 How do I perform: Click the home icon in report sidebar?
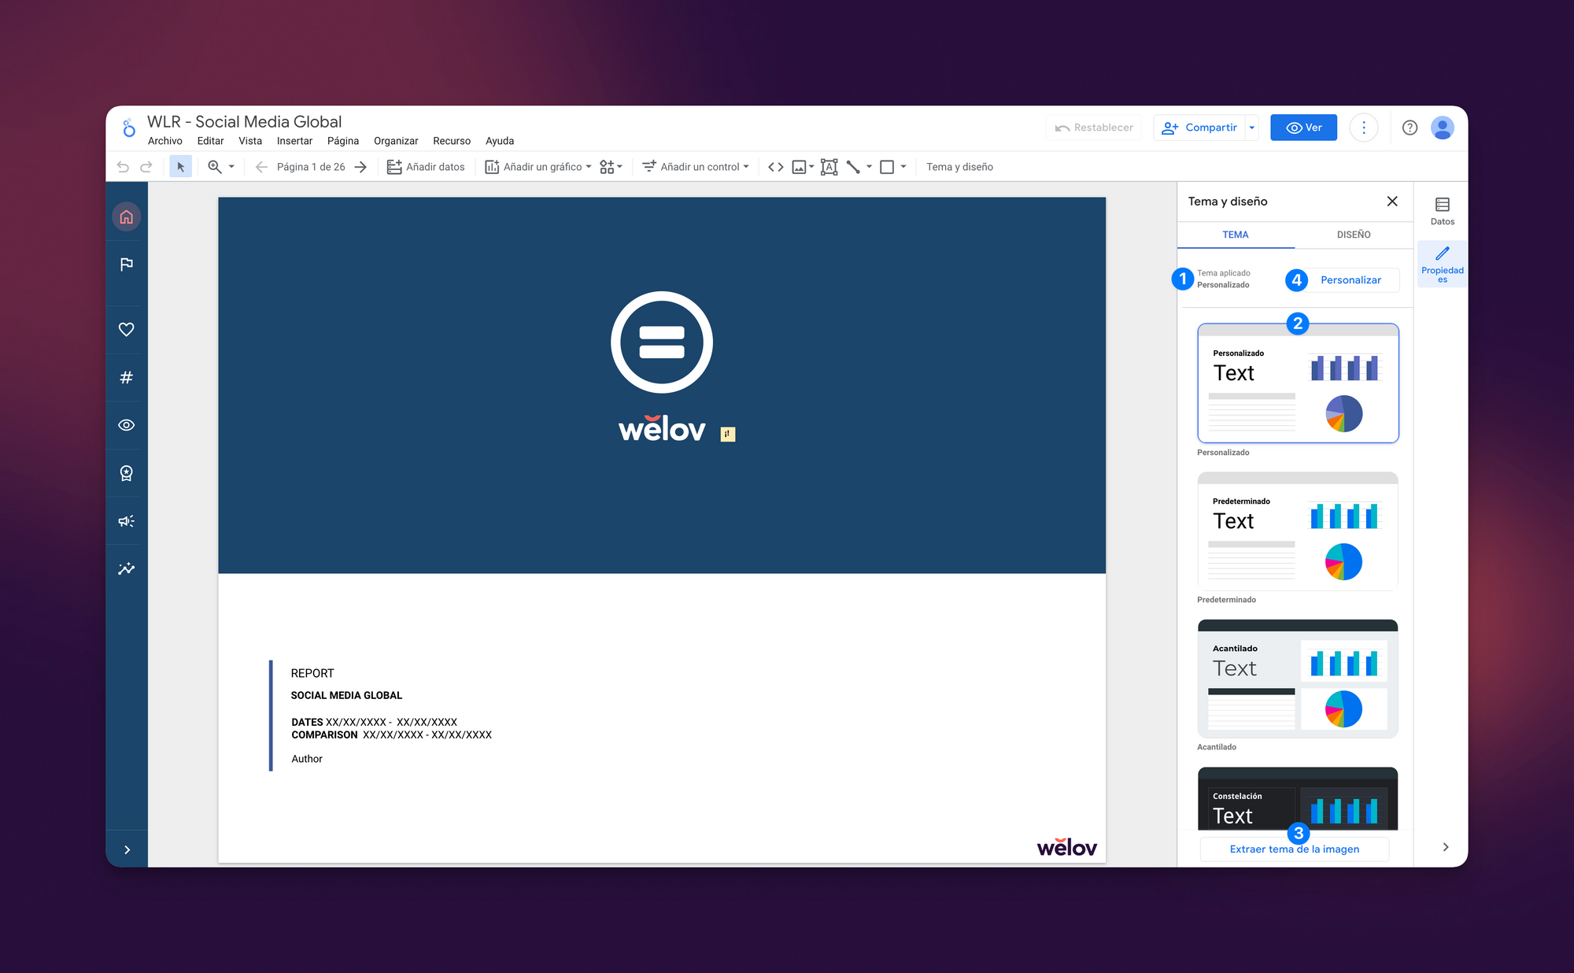[127, 216]
